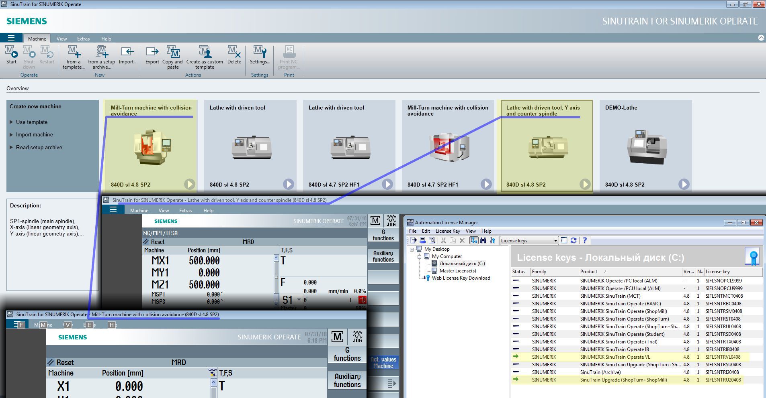
Task: Expand the Read setup archive option
Action: point(35,147)
